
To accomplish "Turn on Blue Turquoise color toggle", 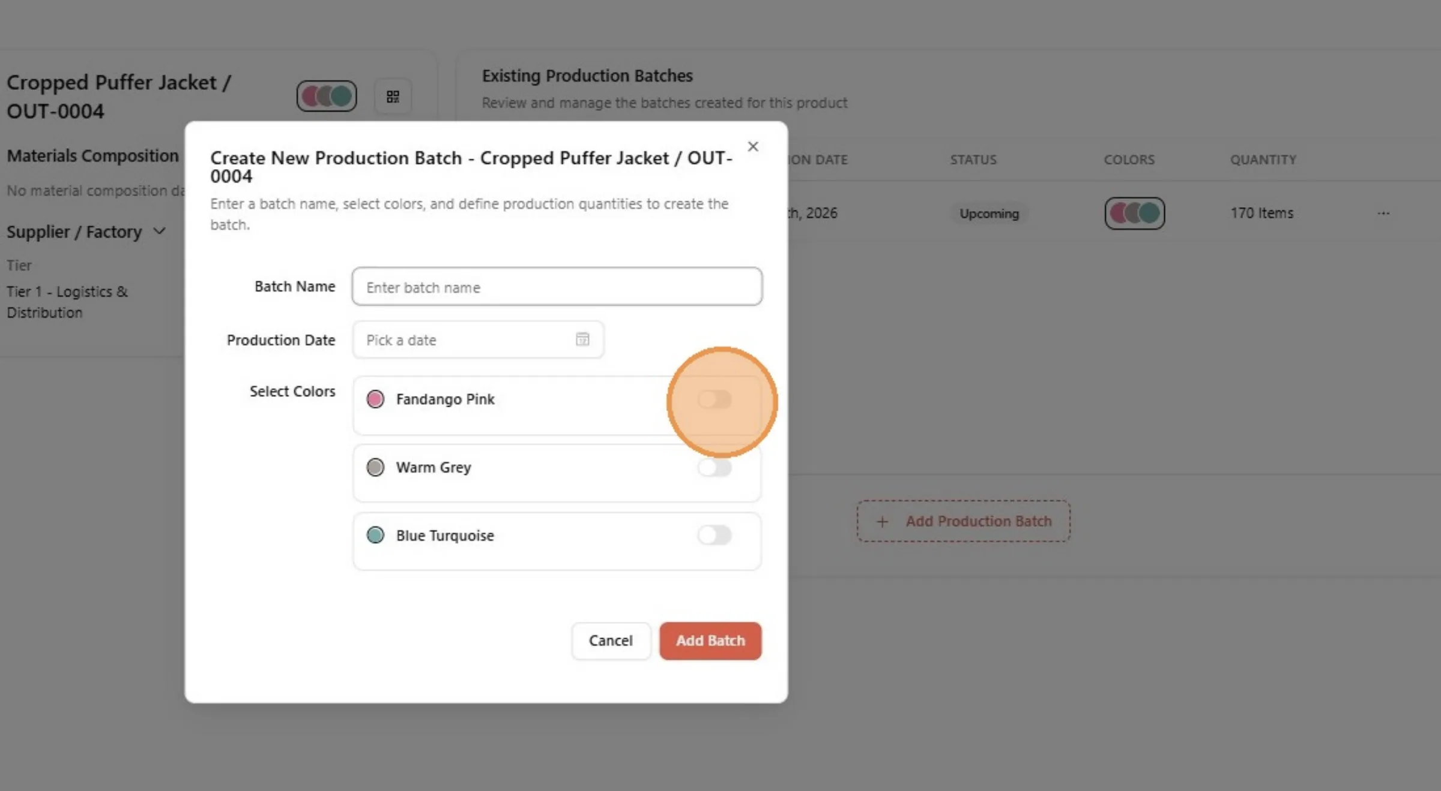I will (714, 535).
